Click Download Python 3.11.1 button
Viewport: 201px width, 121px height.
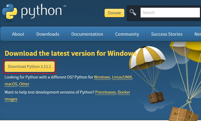coord(30,67)
